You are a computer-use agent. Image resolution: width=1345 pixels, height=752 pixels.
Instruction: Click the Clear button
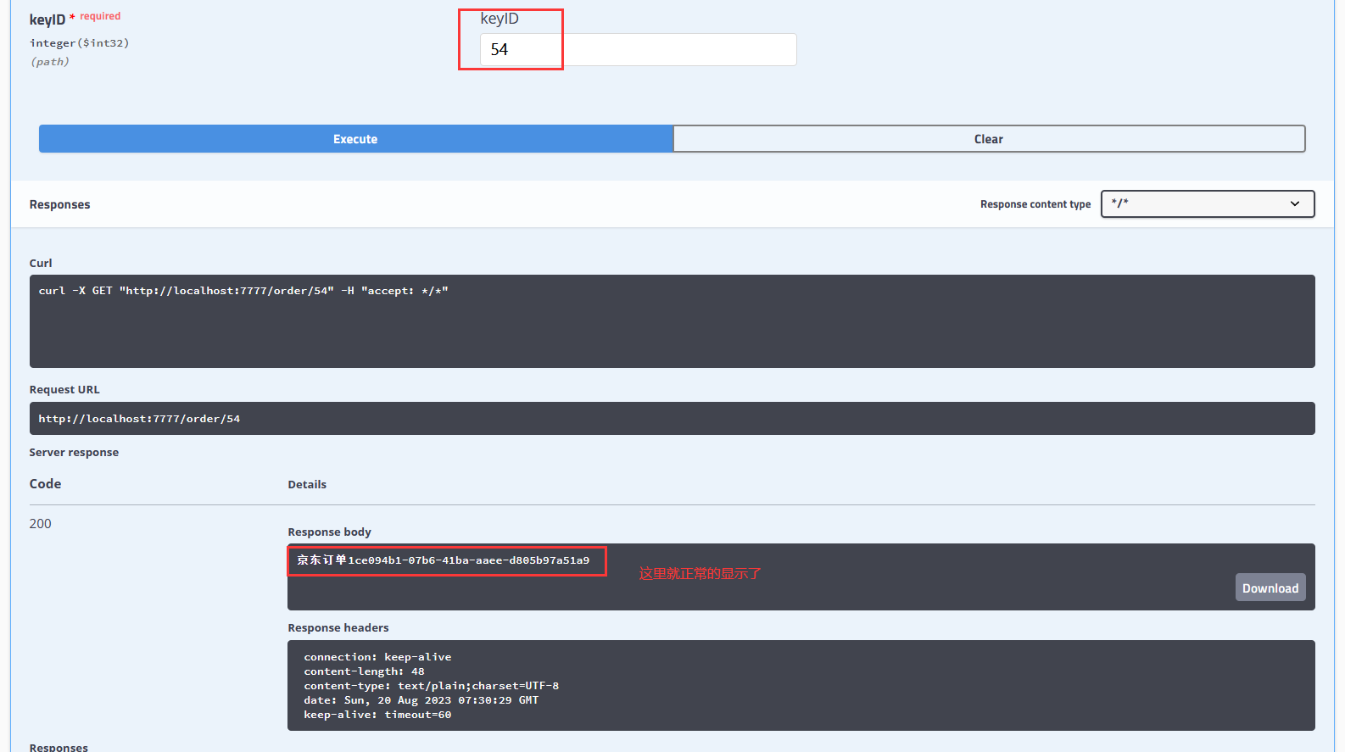click(989, 139)
